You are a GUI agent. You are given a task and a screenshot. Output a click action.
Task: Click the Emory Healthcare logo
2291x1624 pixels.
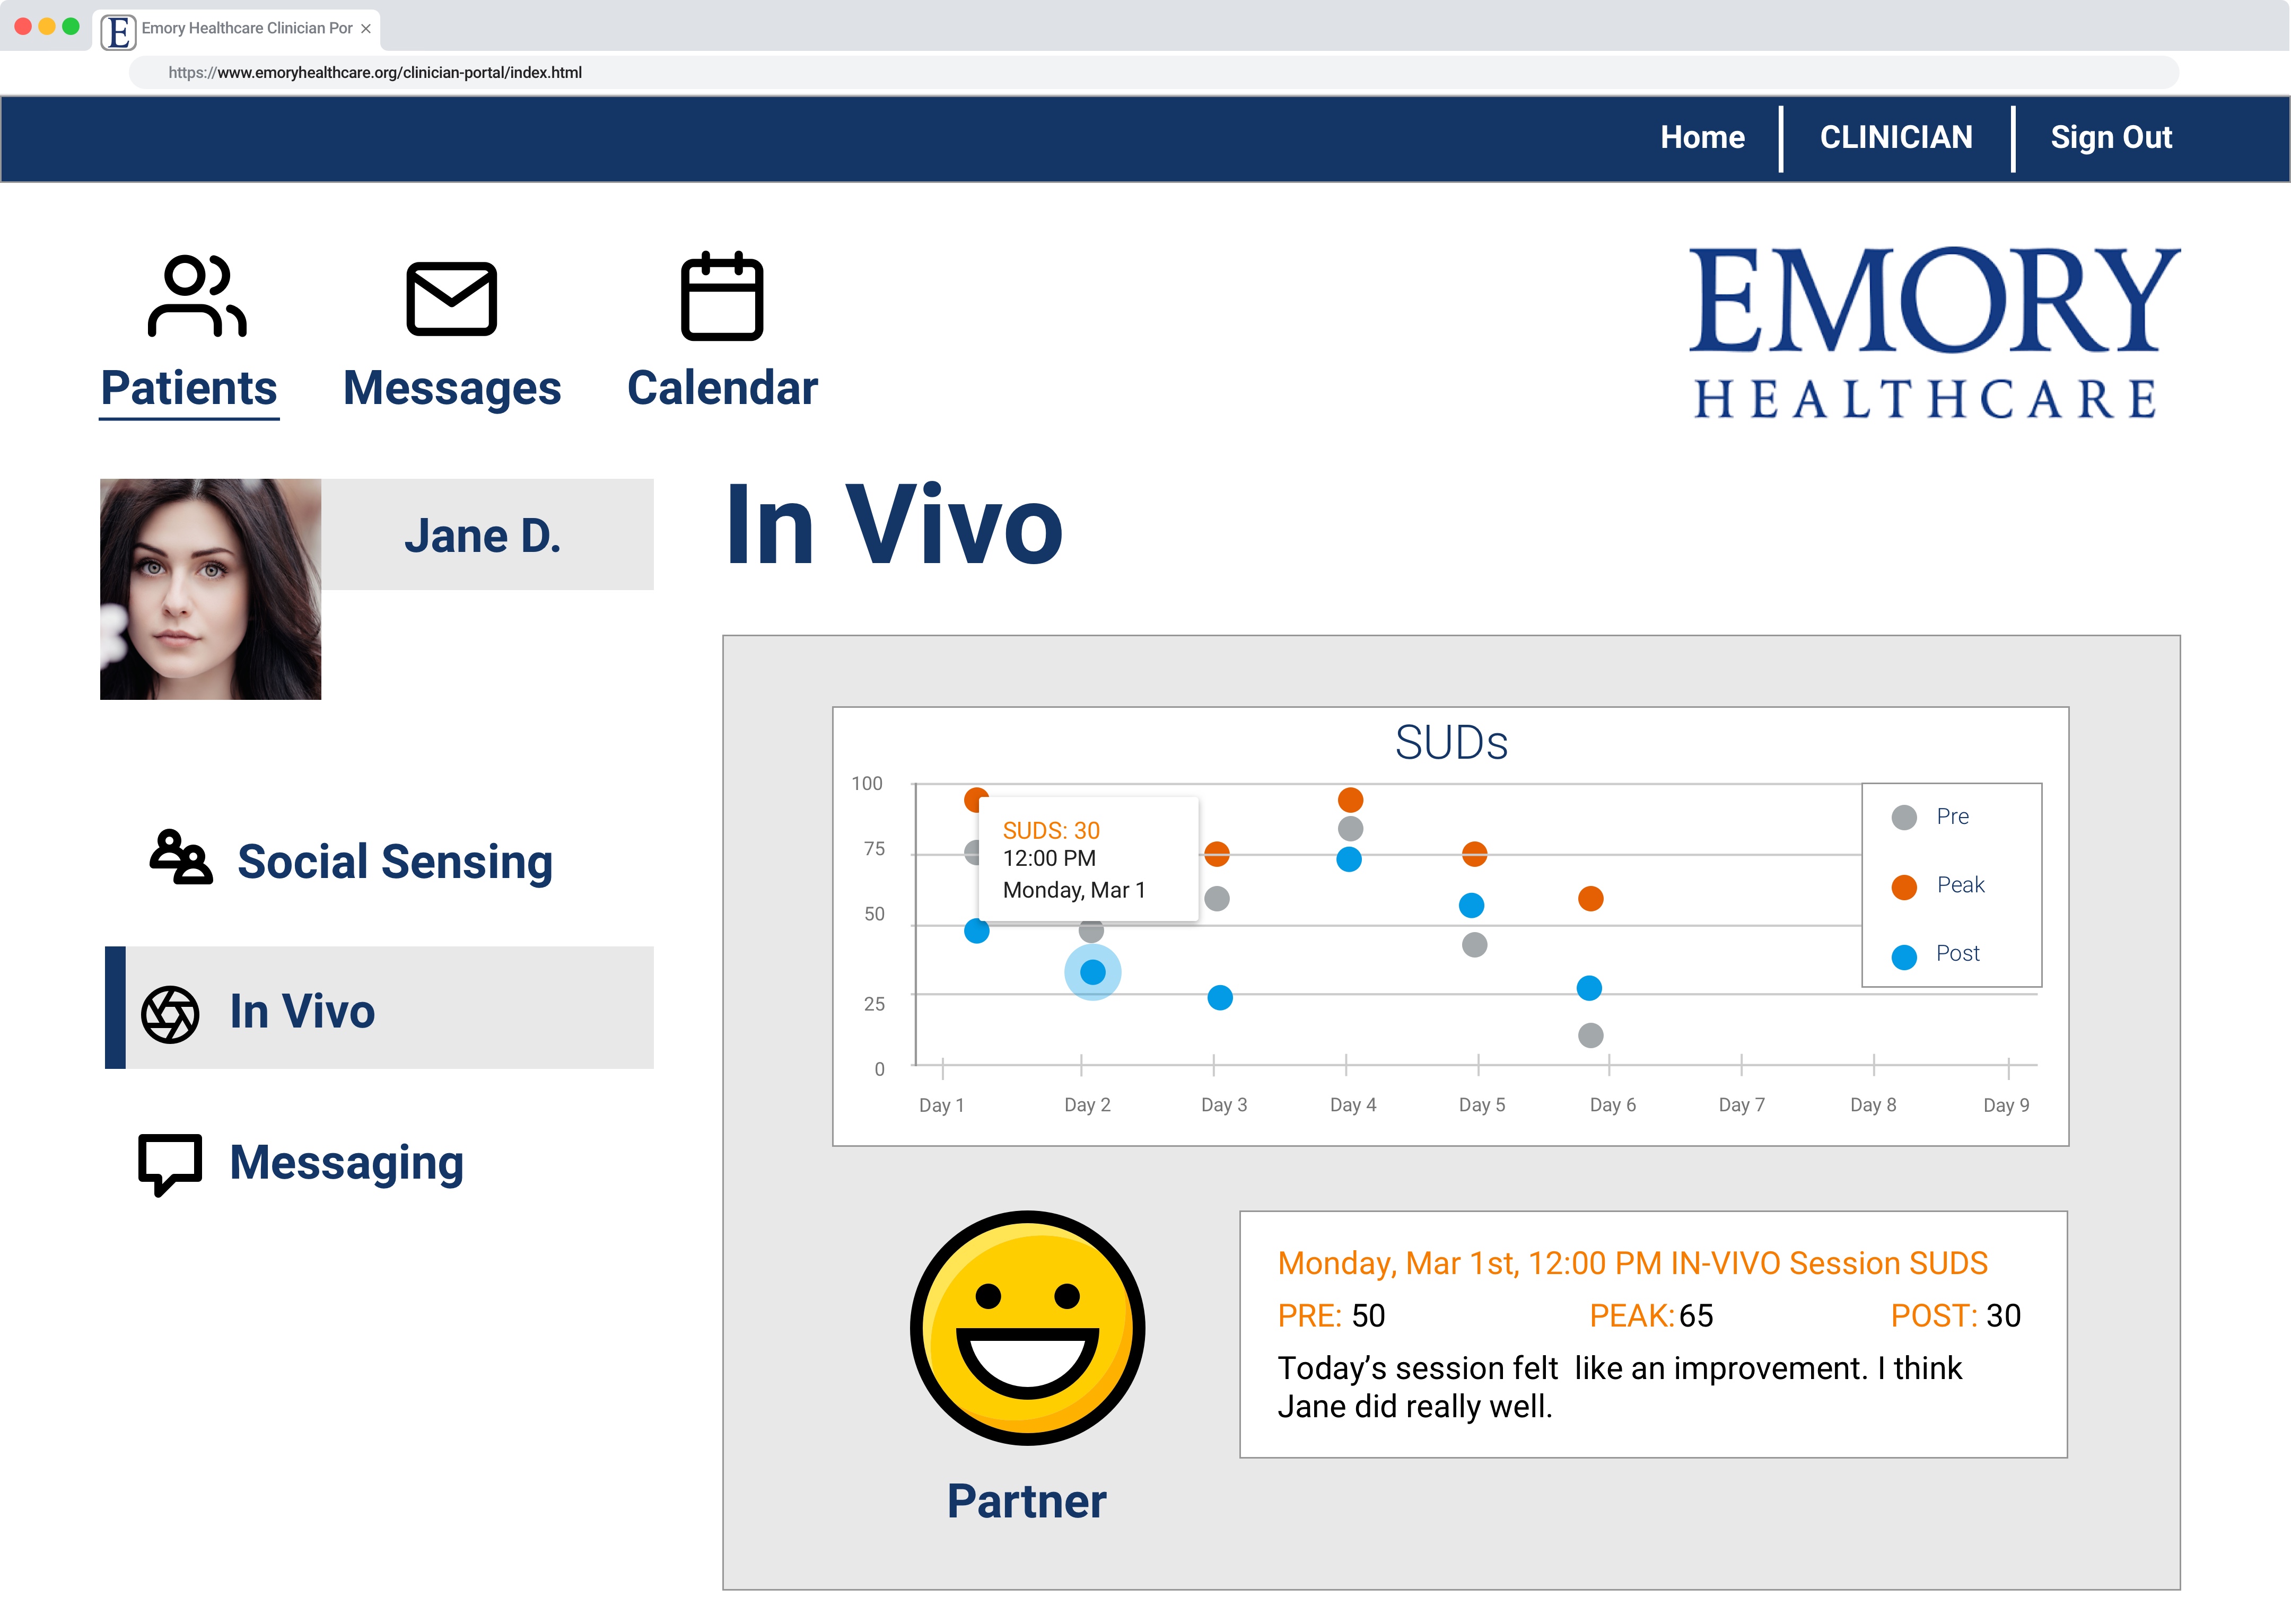tap(1933, 333)
